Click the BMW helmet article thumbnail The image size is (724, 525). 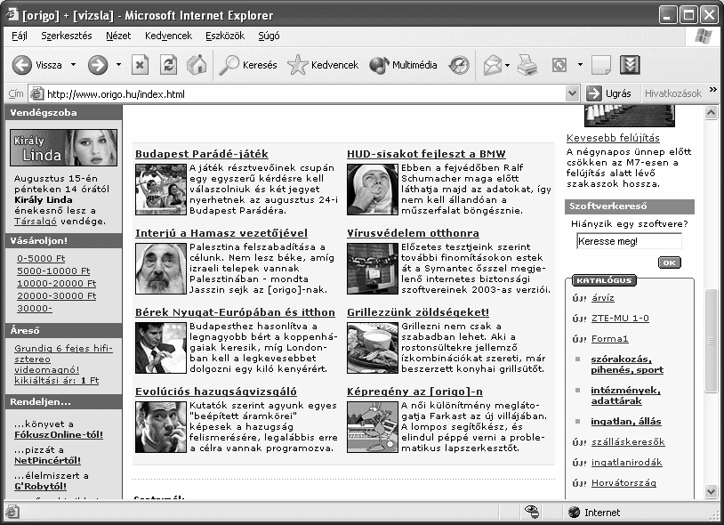(x=373, y=190)
